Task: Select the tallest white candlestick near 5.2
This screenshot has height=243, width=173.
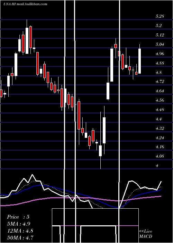Action: tap(27, 41)
